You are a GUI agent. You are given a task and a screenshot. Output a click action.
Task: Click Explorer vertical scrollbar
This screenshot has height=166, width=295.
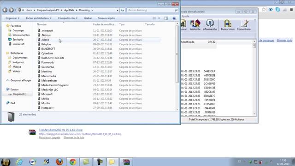tap(177, 53)
